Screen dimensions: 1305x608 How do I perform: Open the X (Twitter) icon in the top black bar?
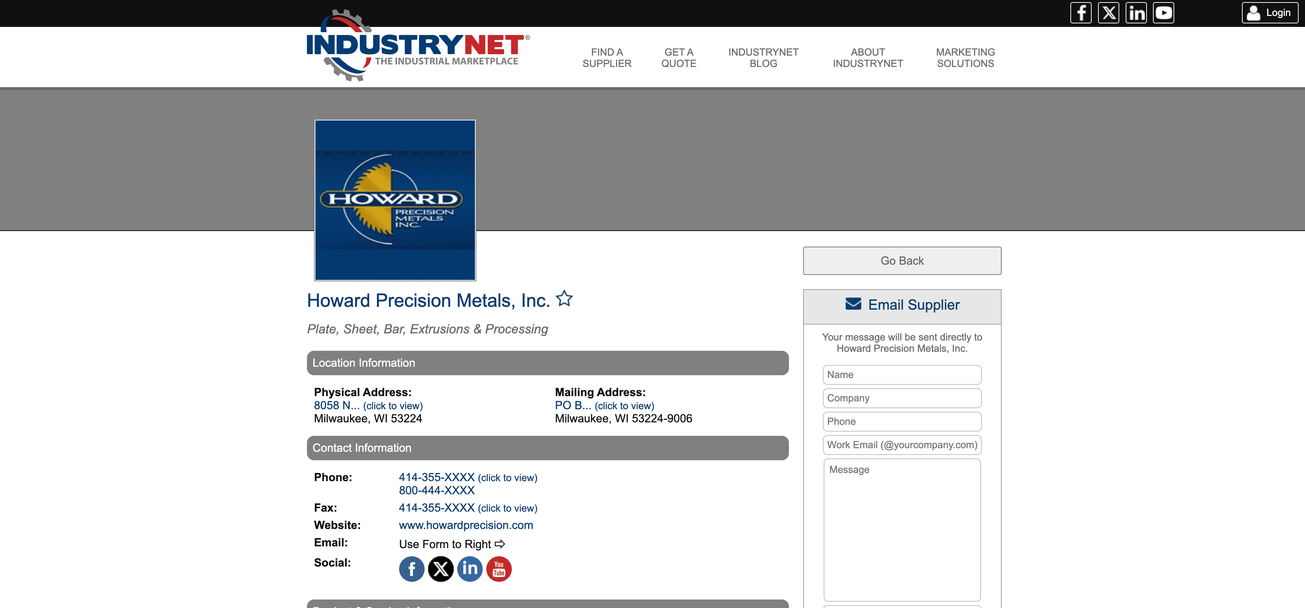(x=1108, y=13)
